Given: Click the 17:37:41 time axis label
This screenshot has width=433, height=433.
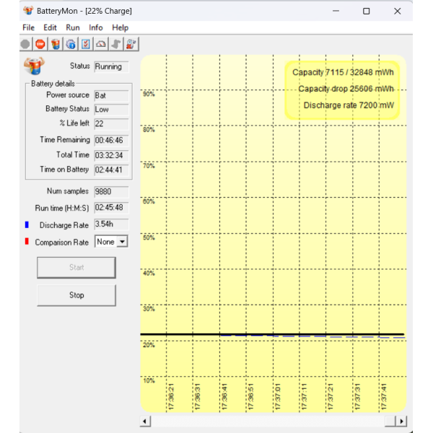Looking at the screenshot, I should click(384, 396).
